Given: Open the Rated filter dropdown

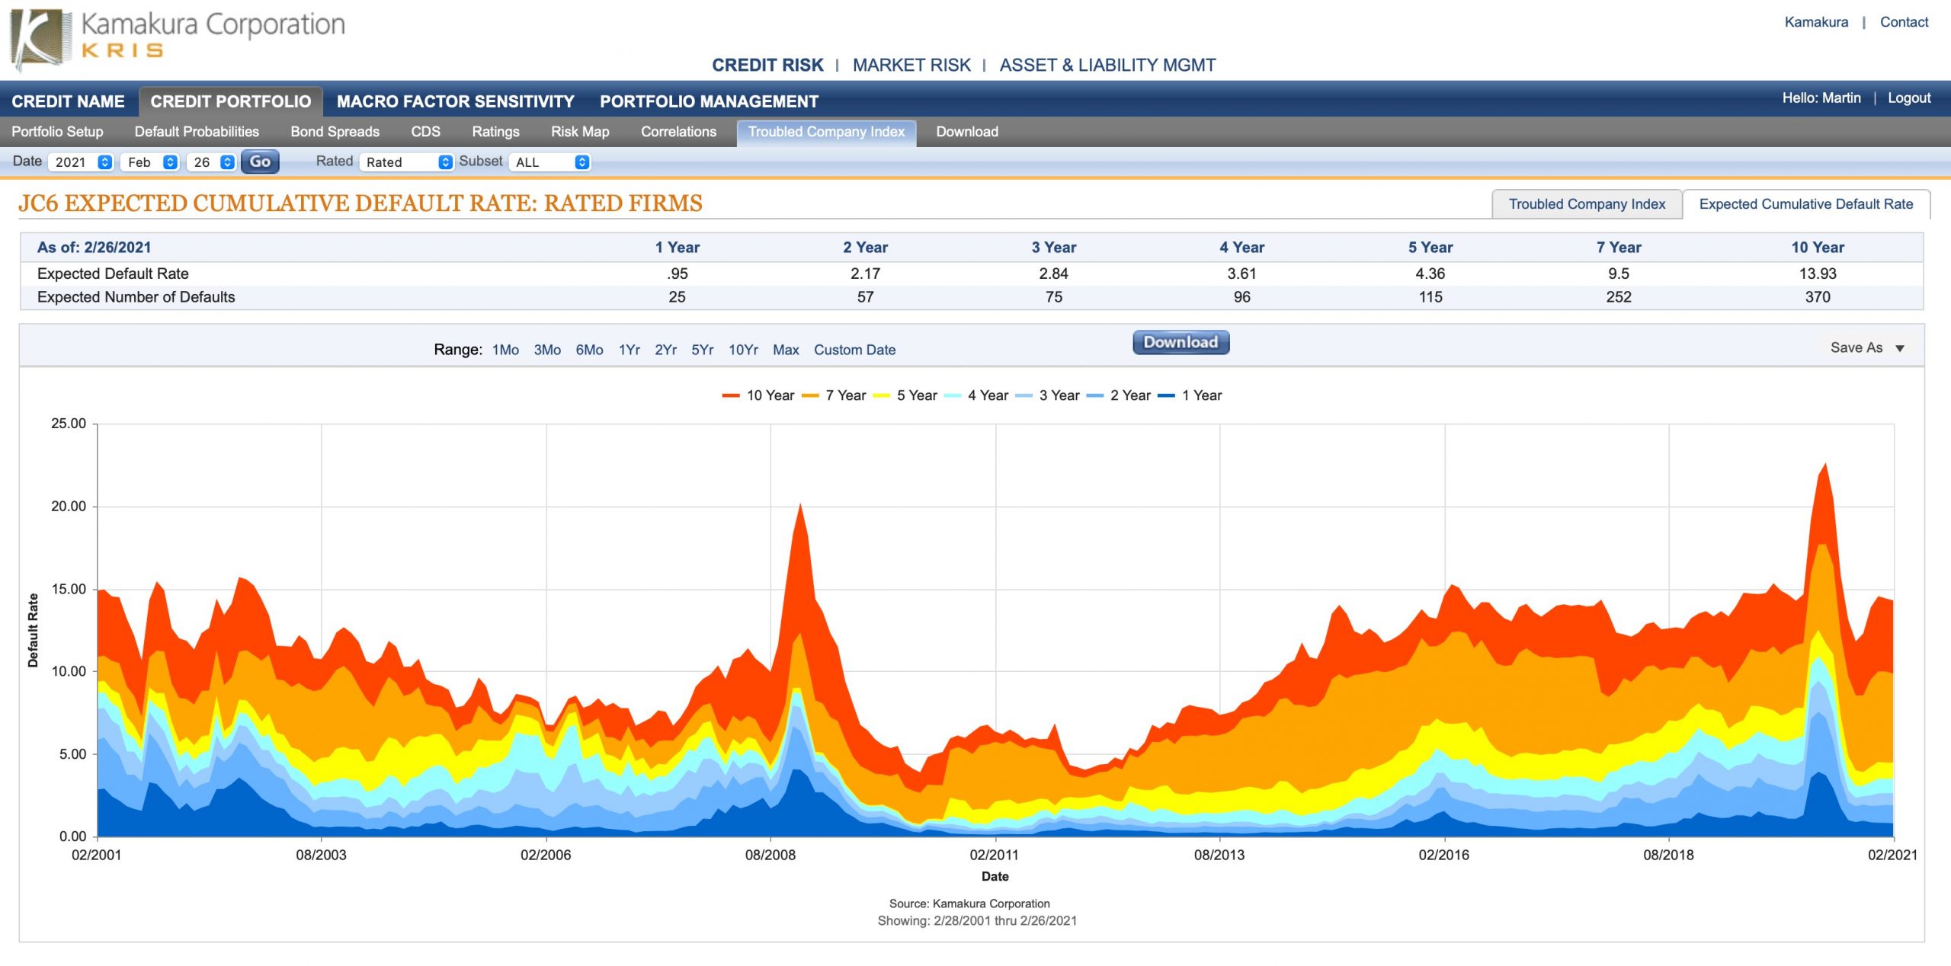Looking at the screenshot, I should pos(407,162).
